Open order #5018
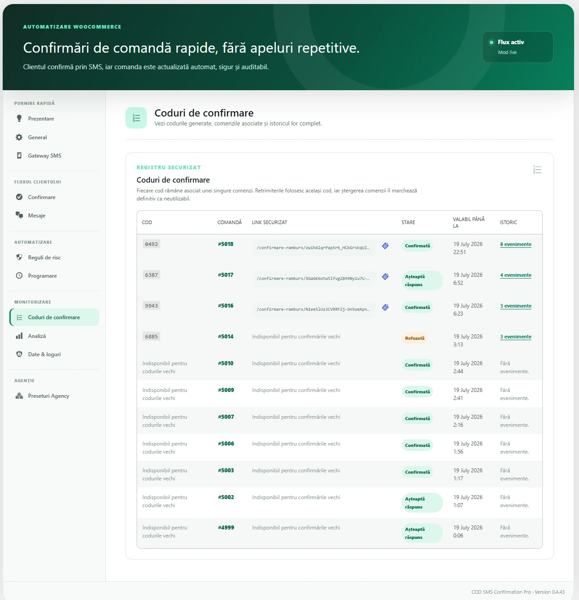 [x=226, y=244]
